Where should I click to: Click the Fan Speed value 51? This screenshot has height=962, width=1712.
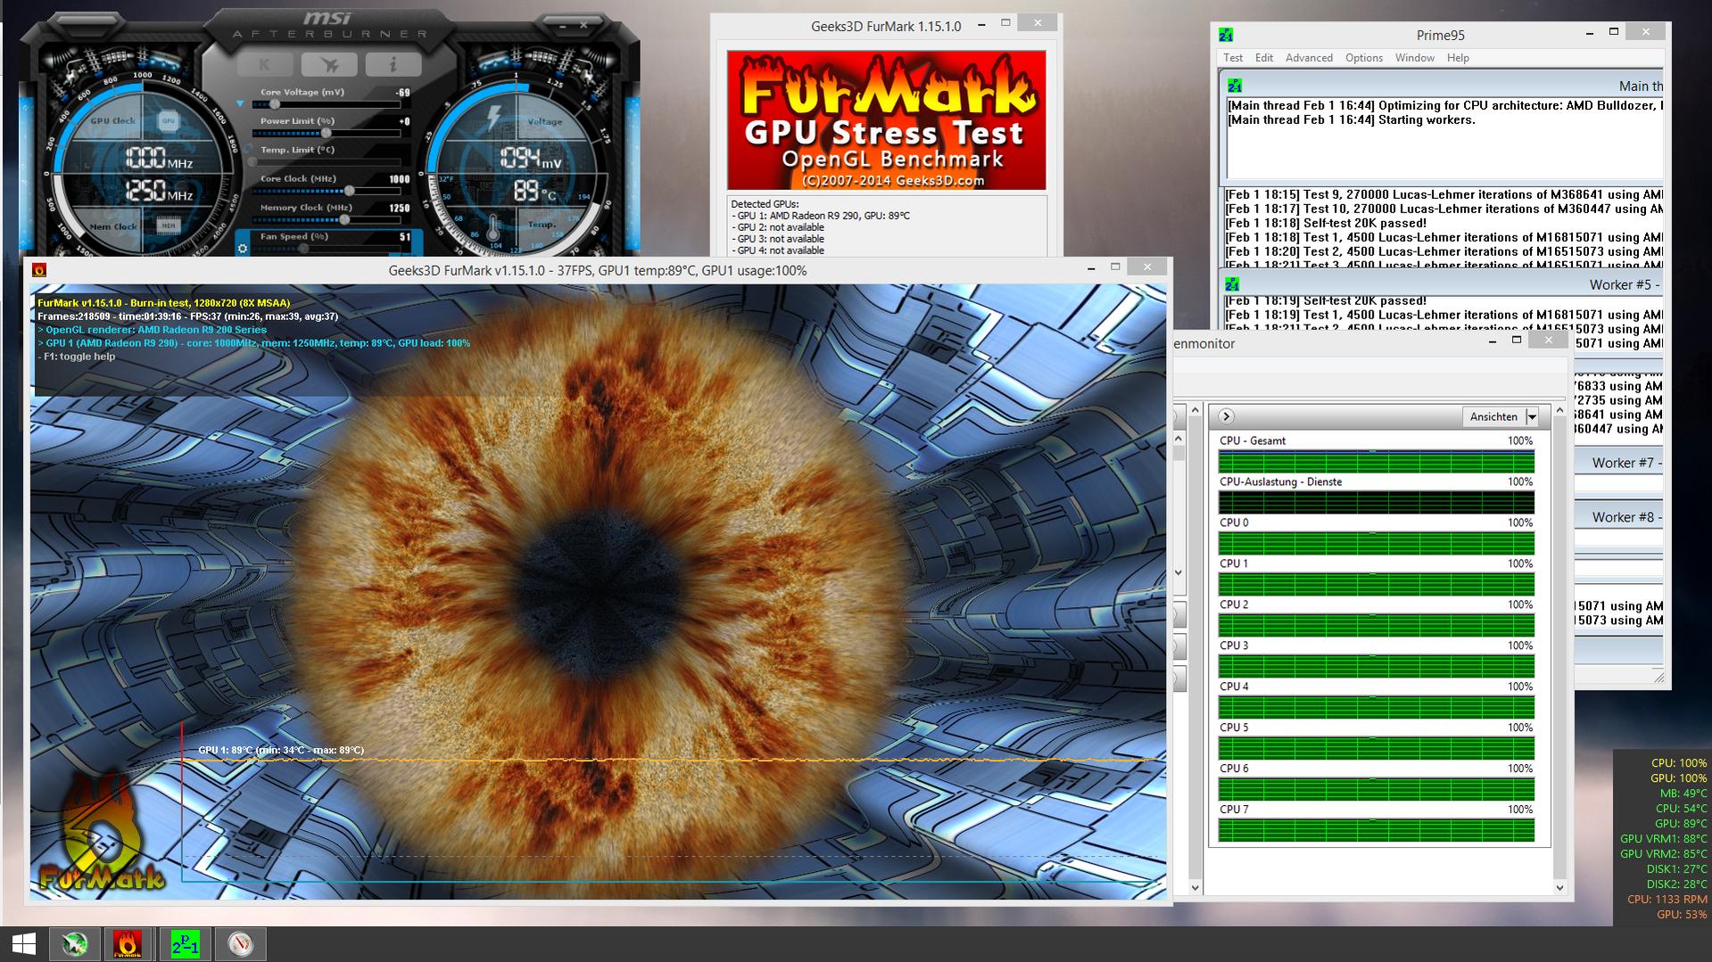pos(405,237)
